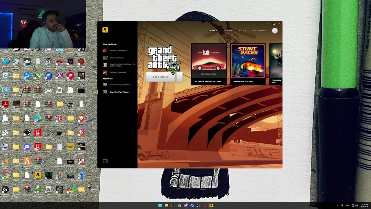The width and height of the screenshot is (371, 209).
Task: Click Rockstar Games Launcher taskbar icon
Action: point(211,206)
